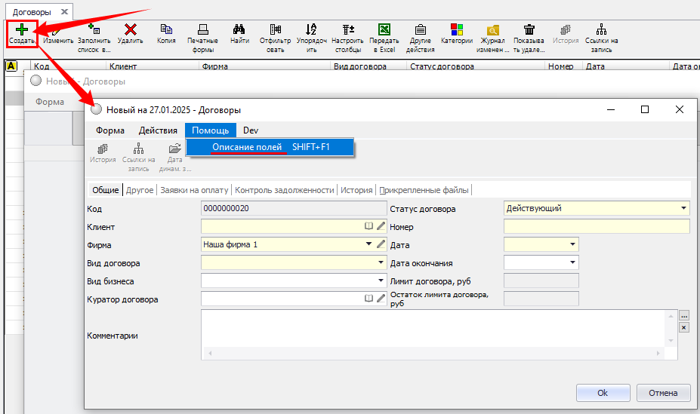Select Описание полей menu entry
Viewport: 700px width, 414px height.
pyautogui.click(x=247, y=148)
